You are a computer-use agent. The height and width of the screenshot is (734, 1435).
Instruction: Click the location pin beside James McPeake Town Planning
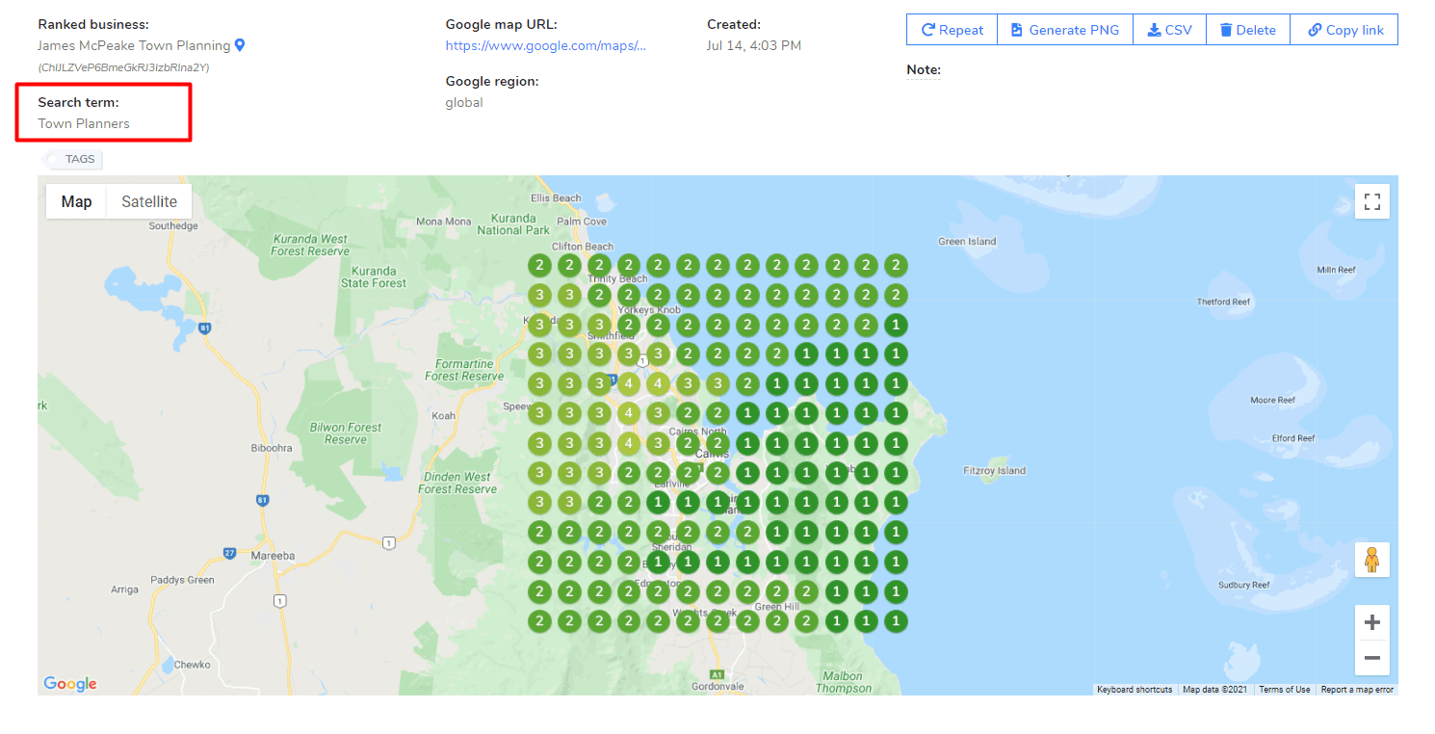click(x=240, y=45)
